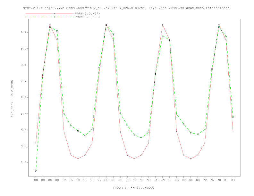Screen dimensions: 254x196
Task: Click x-axis tick label 69
Action: [198, 180]
